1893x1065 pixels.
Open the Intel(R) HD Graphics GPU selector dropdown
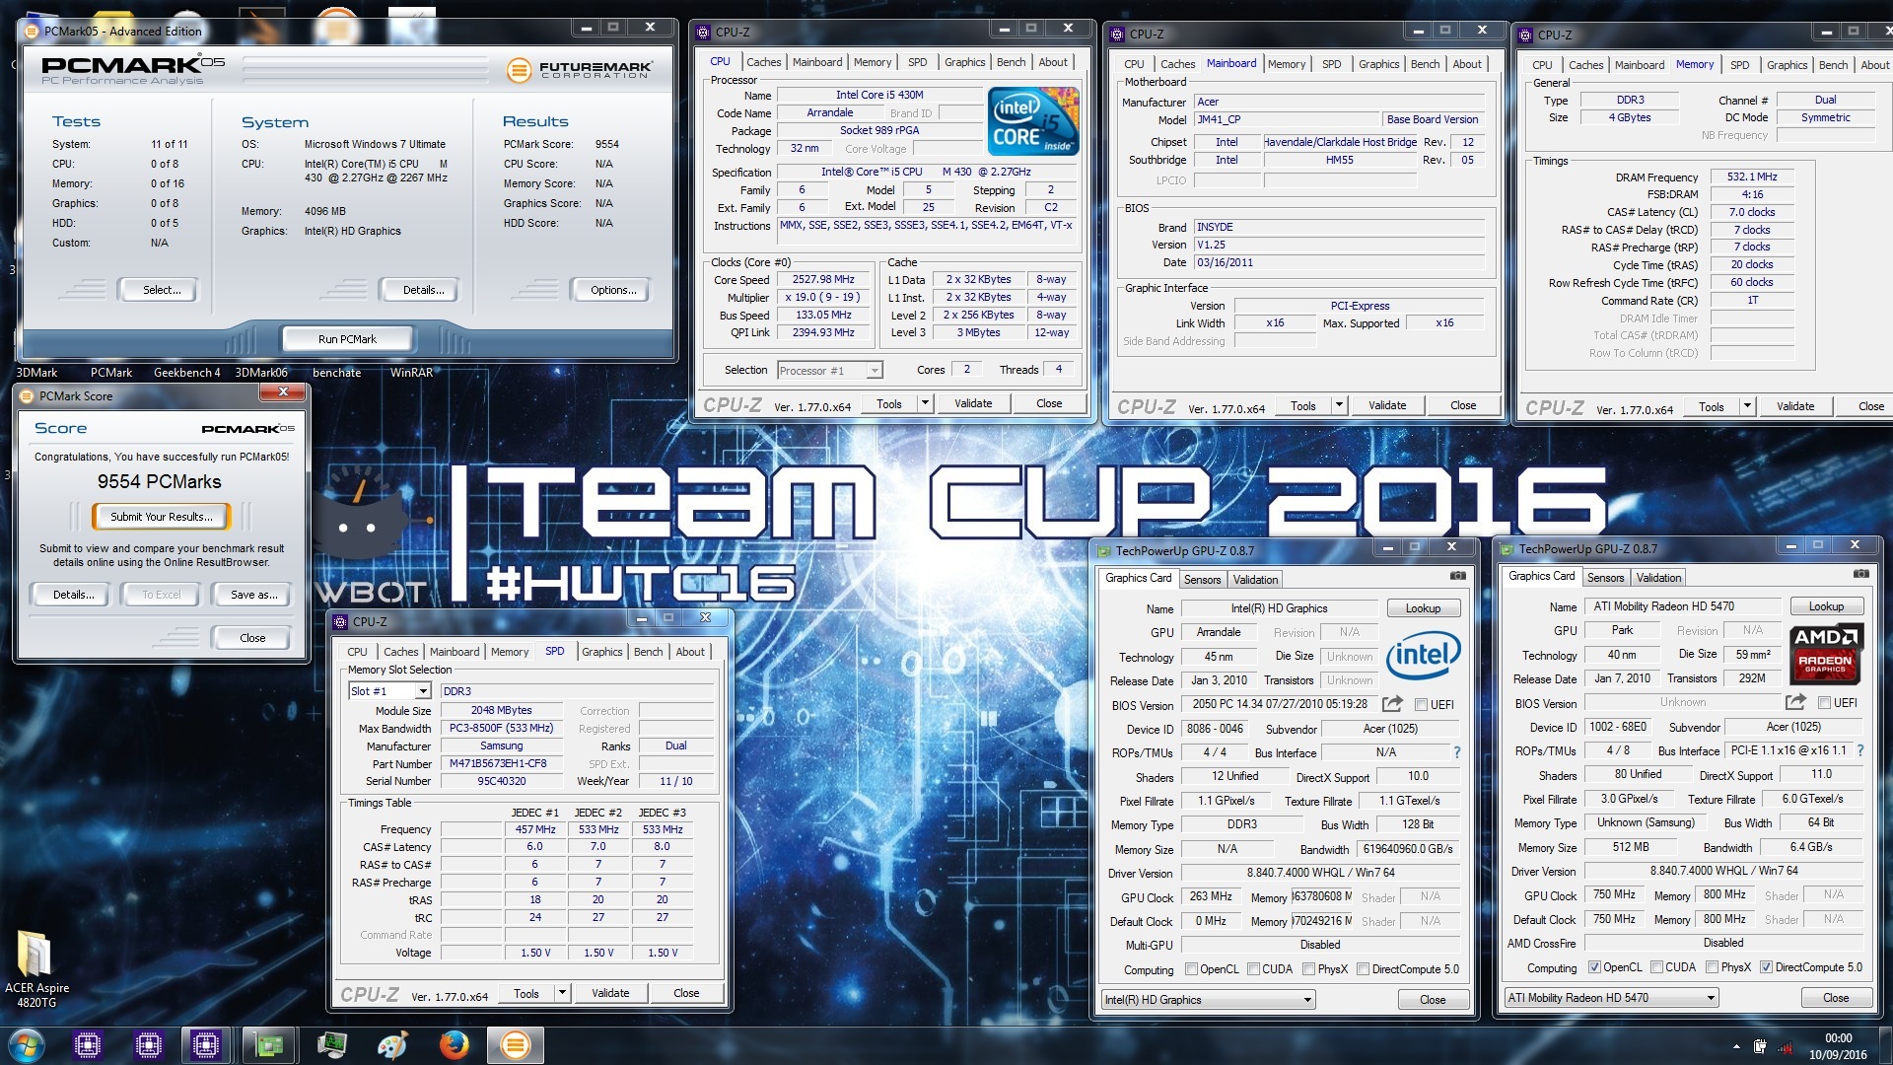[x=1208, y=1000]
